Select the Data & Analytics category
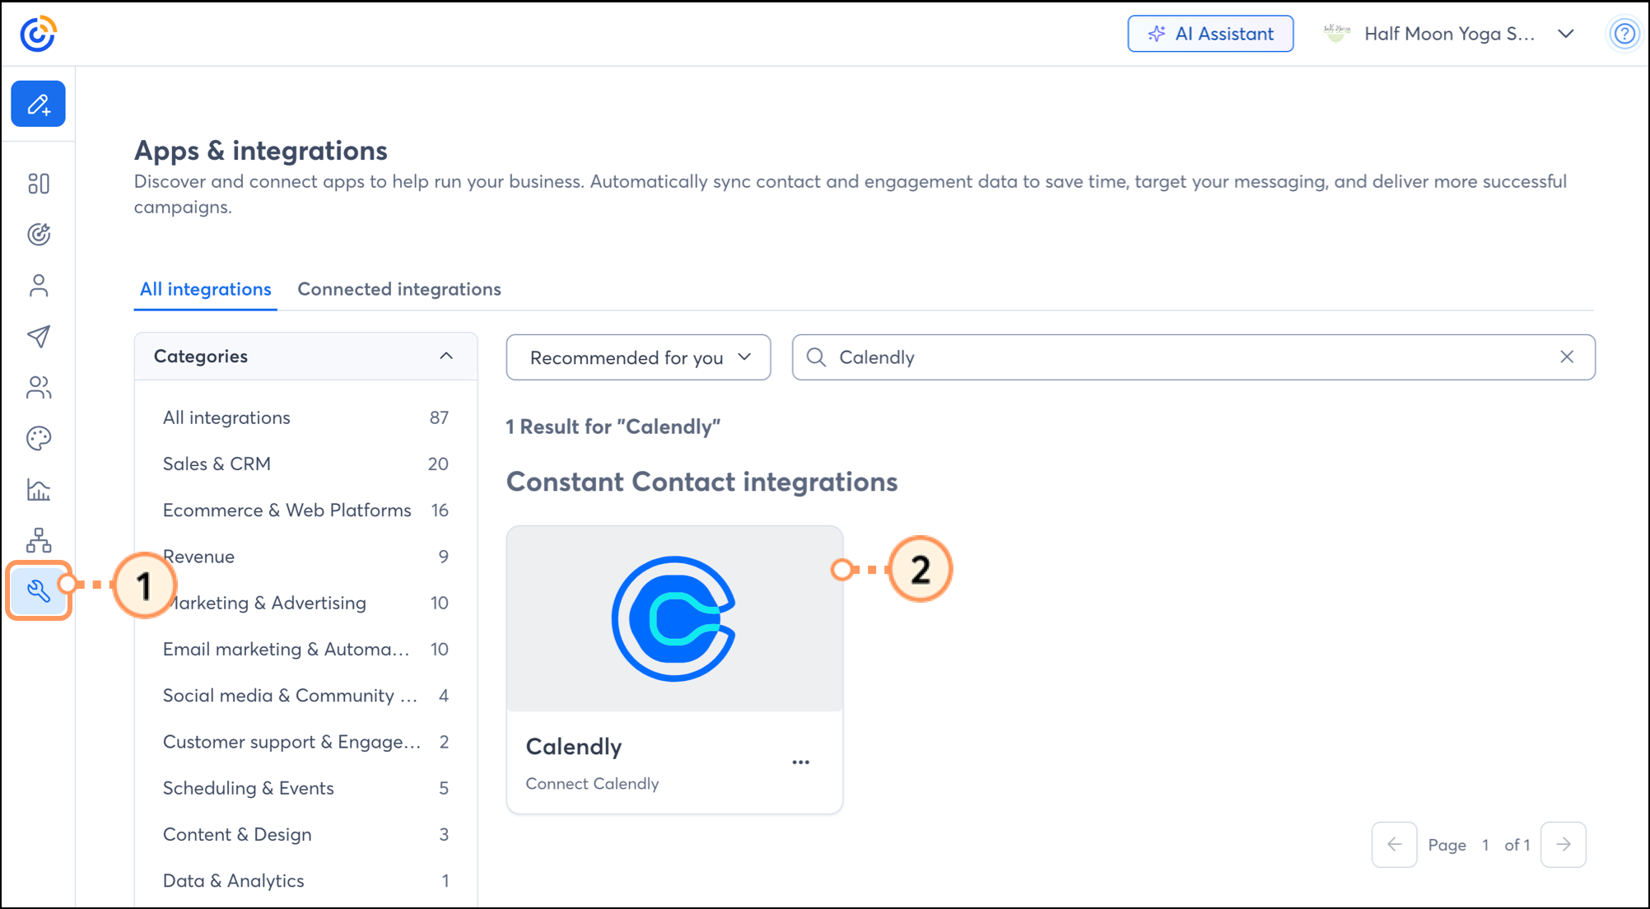 [305, 881]
